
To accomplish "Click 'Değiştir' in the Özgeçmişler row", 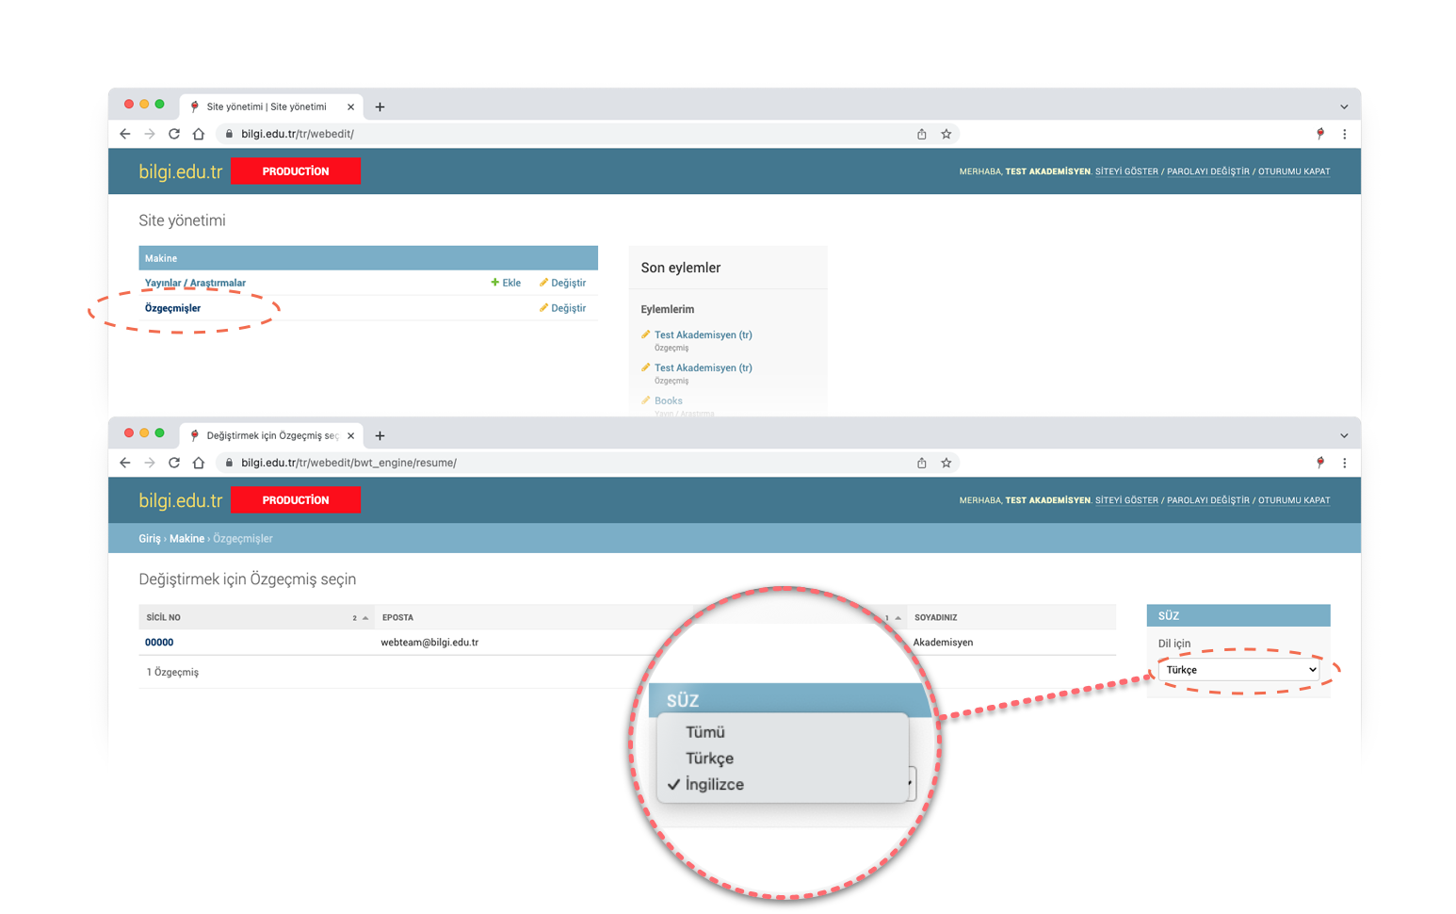I will (563, 308).
